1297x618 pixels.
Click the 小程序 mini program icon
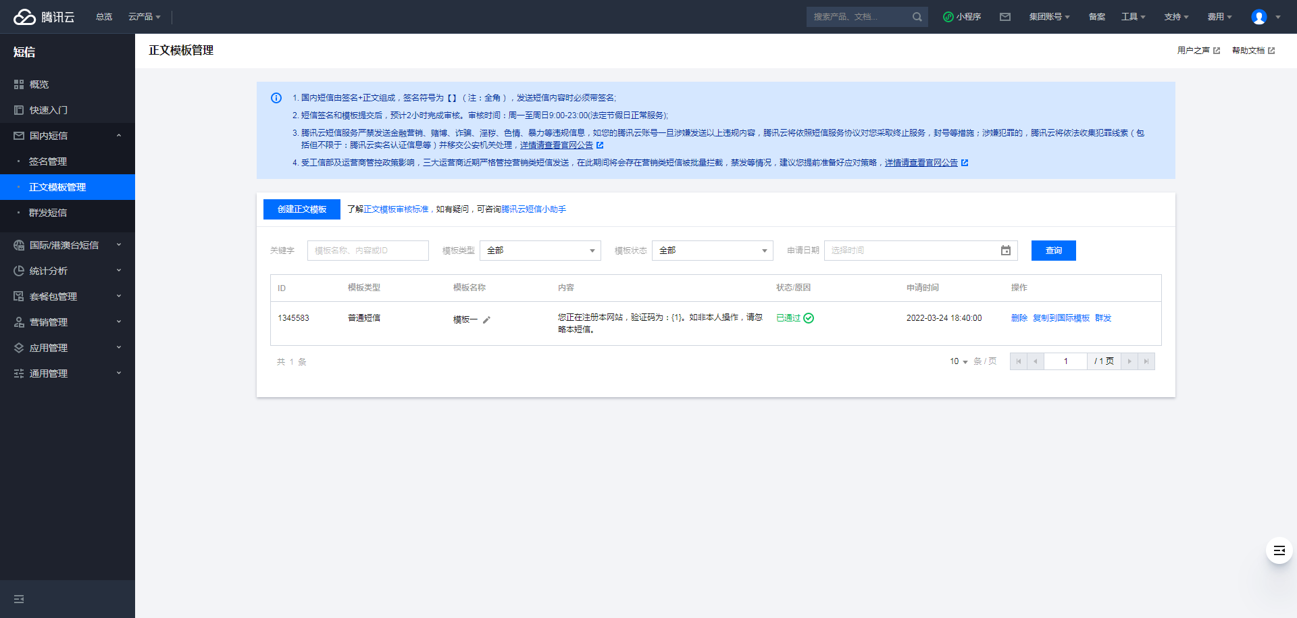948,17
